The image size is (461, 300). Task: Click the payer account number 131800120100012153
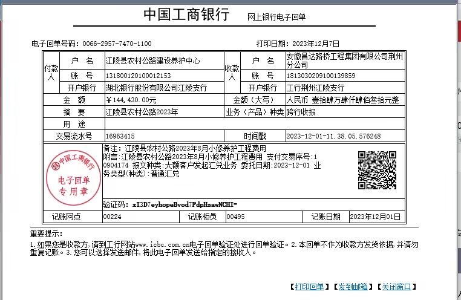click(138, 76)
